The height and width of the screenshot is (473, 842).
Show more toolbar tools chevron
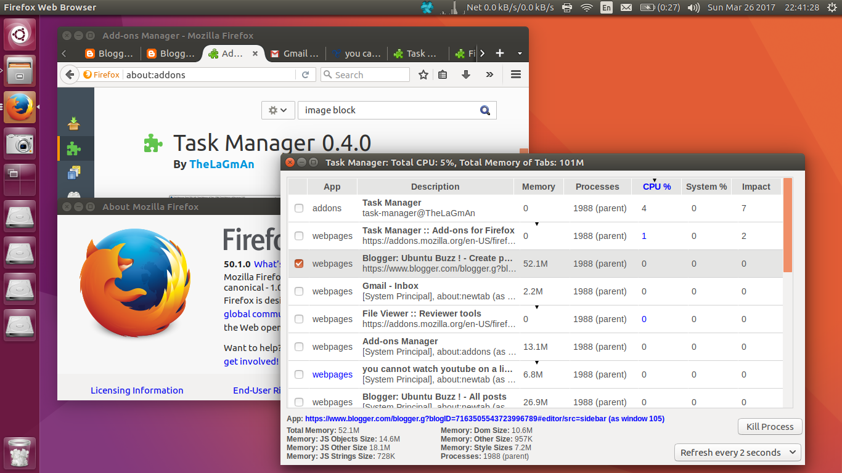click(x=489, y=75)
